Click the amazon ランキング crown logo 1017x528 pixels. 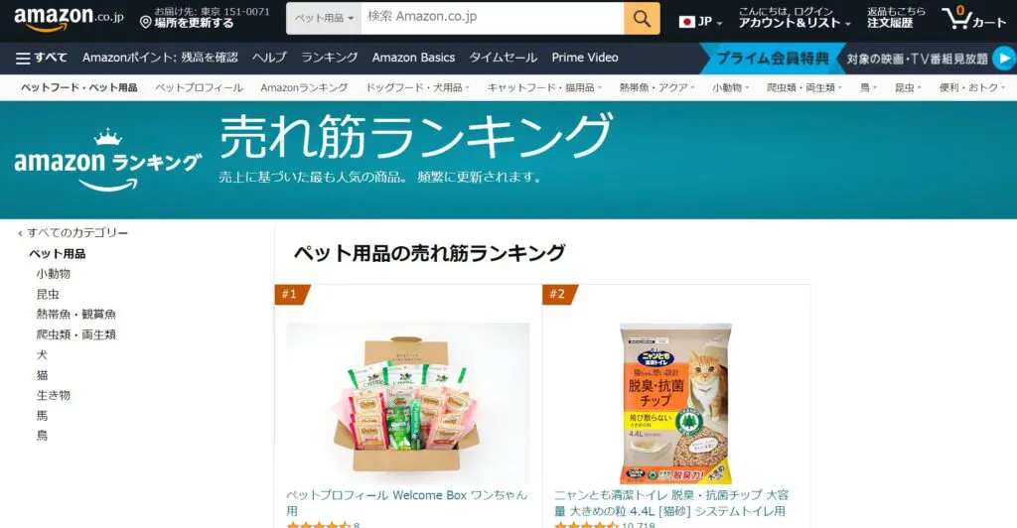point(107,160)
